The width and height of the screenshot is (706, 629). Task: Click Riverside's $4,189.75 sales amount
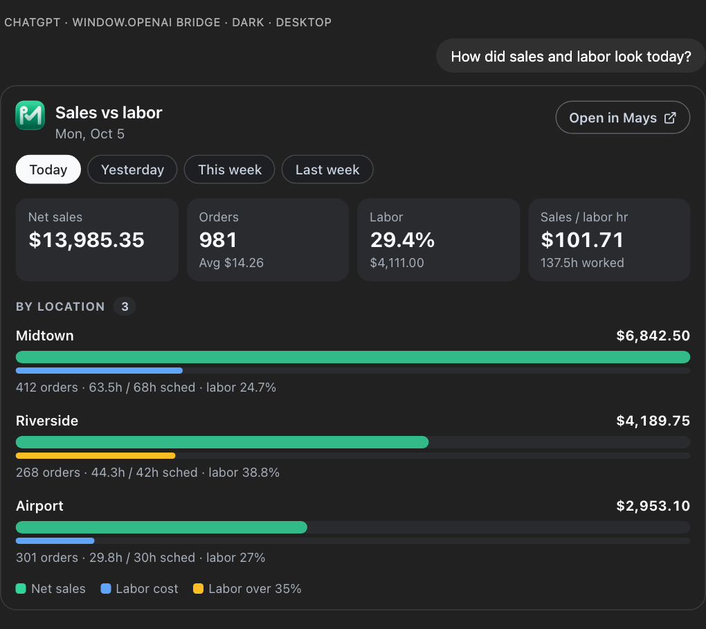[653, 421]
